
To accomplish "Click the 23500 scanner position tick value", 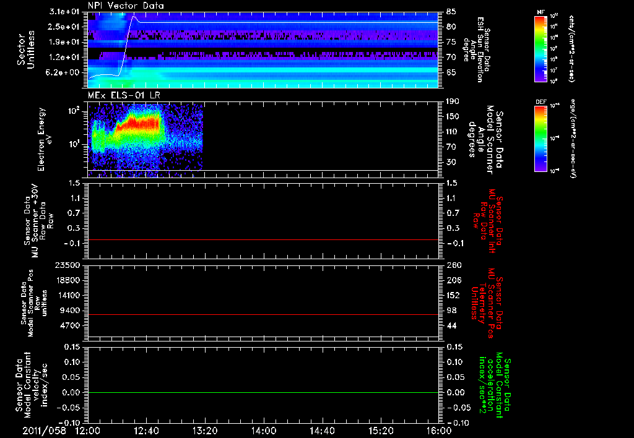I will pos(67,265).
